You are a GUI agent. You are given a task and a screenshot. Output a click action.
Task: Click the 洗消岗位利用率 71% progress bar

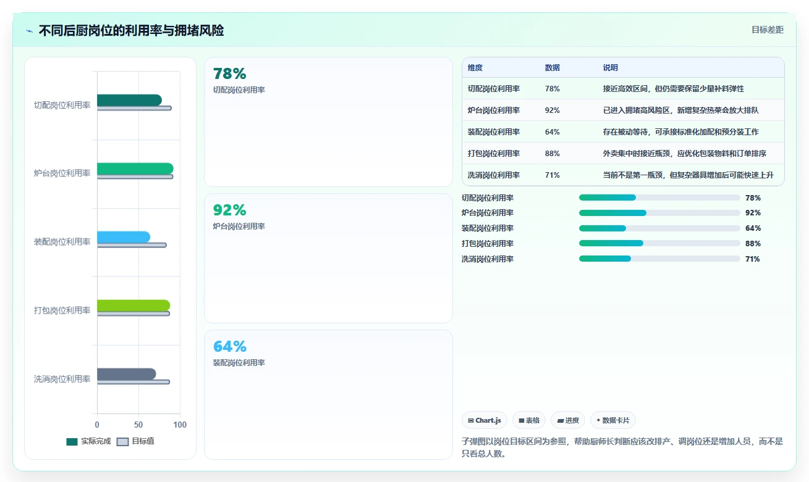tap(659, 259)
